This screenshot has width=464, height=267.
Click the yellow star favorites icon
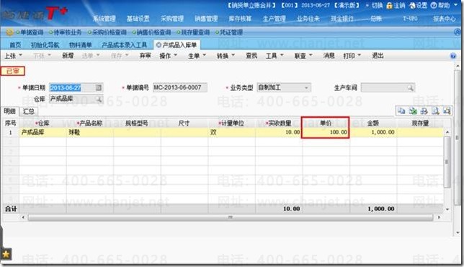coord(6,254)
